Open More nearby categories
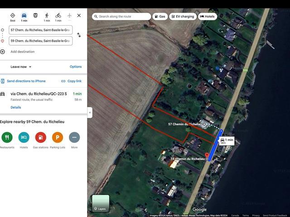 tap(74, 137)
